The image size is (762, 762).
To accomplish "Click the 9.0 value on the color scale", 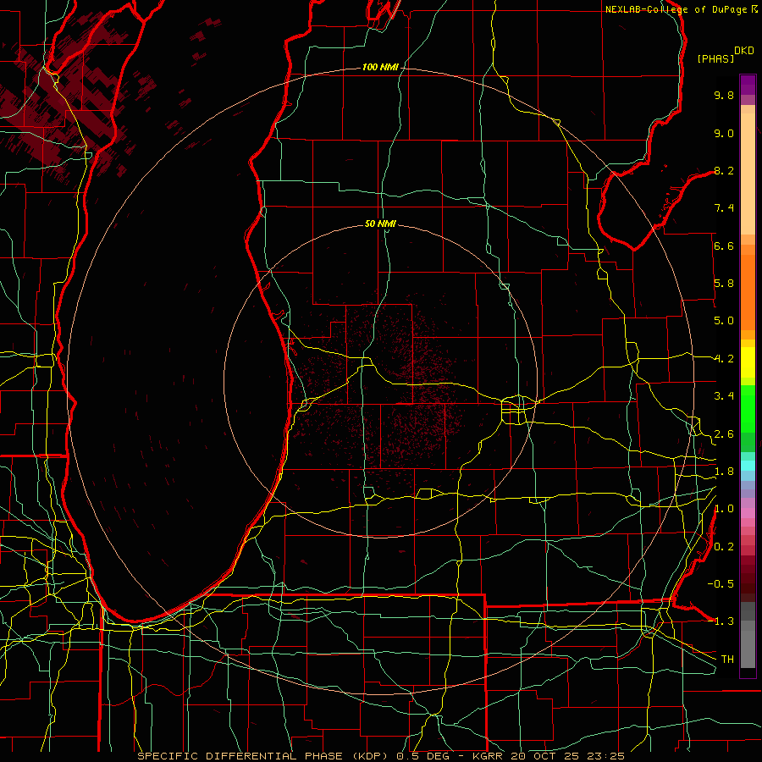I will [724, 133].
